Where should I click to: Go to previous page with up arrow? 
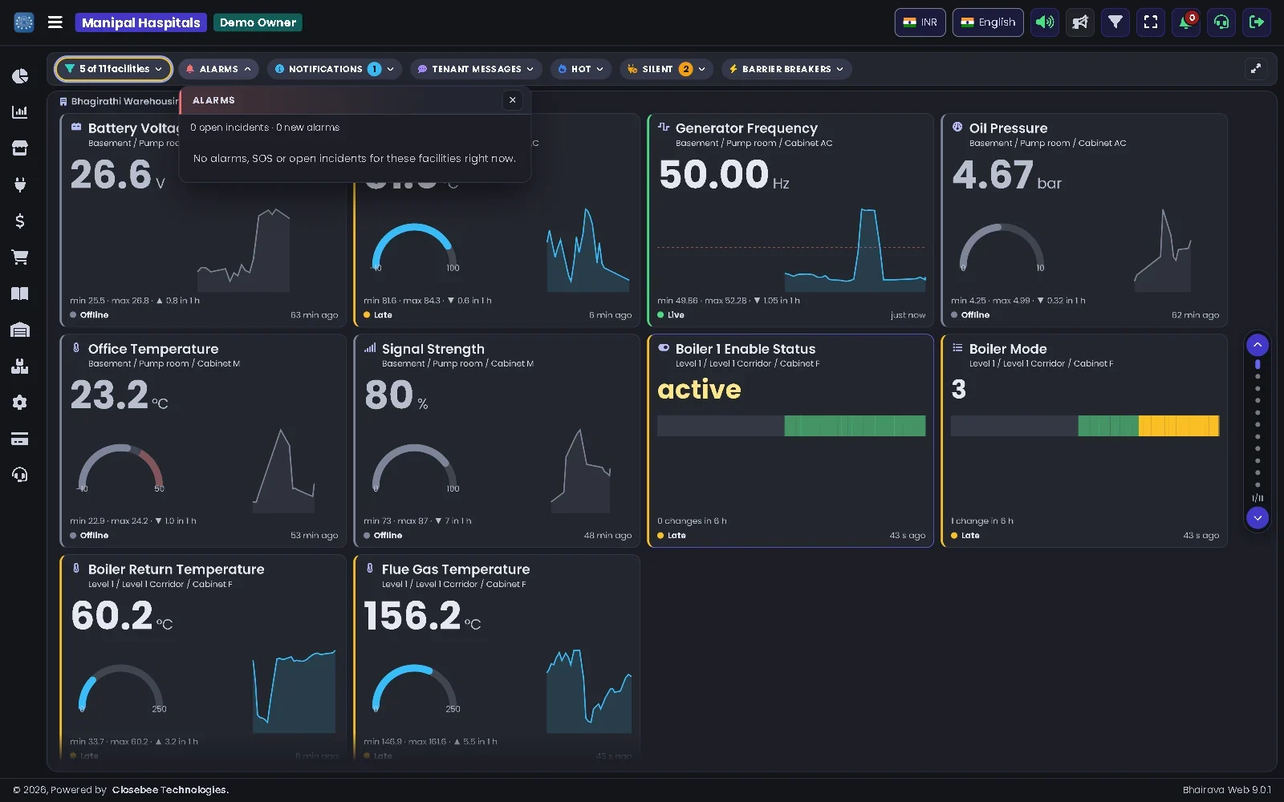(1258, 345)
